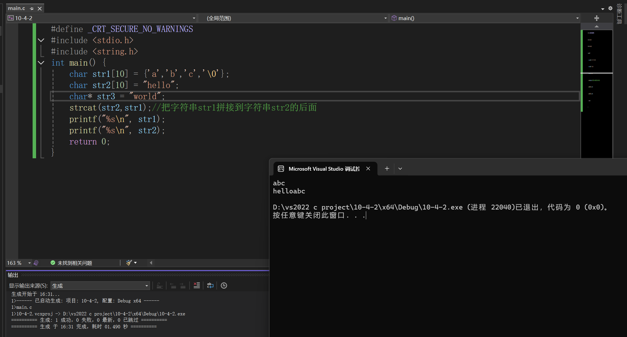Click the split editor window icon

[596, 18]
